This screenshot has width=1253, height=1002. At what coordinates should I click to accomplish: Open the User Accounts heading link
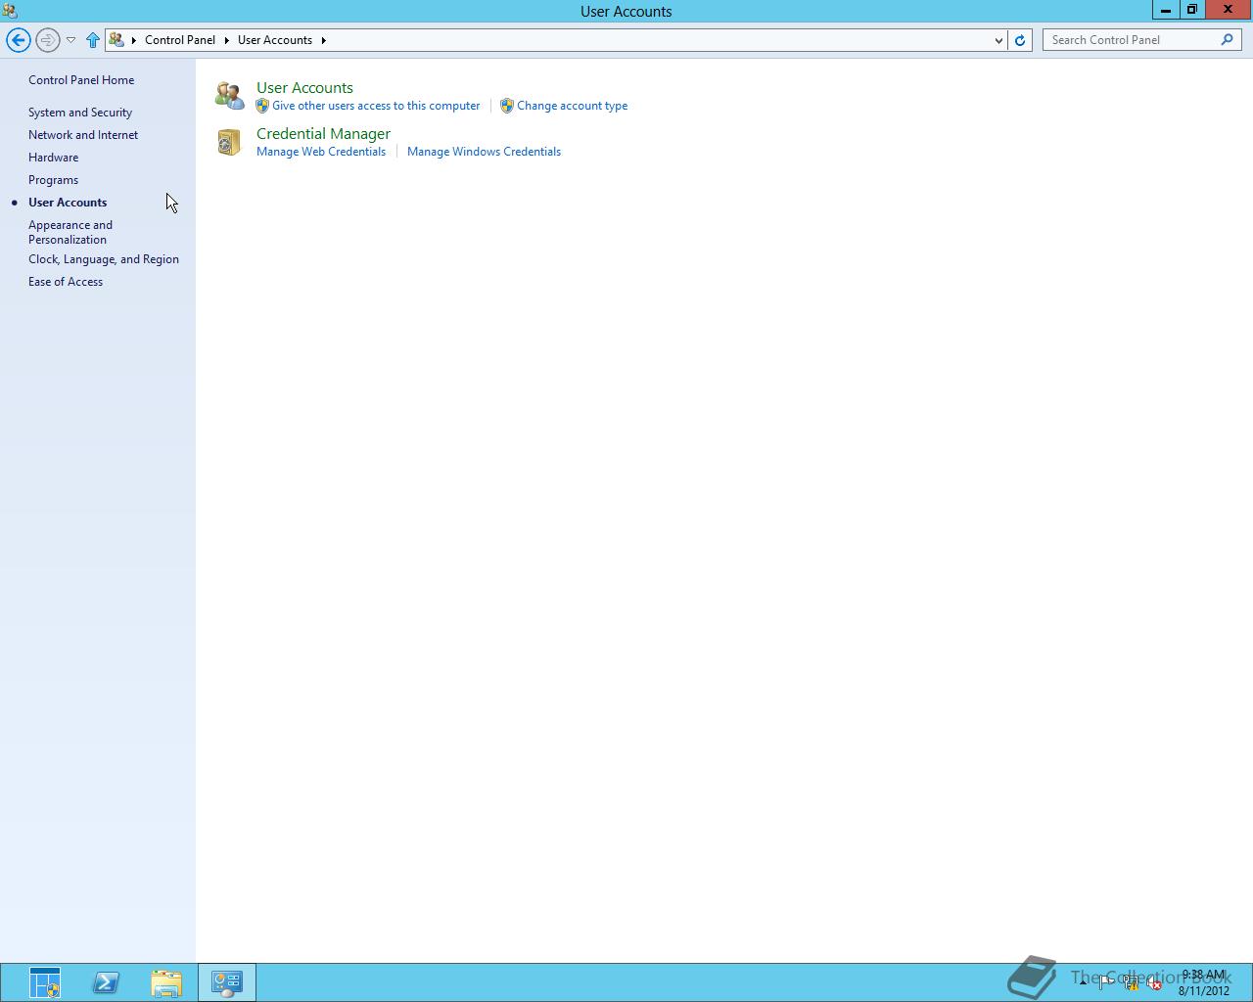coord(304,88)
